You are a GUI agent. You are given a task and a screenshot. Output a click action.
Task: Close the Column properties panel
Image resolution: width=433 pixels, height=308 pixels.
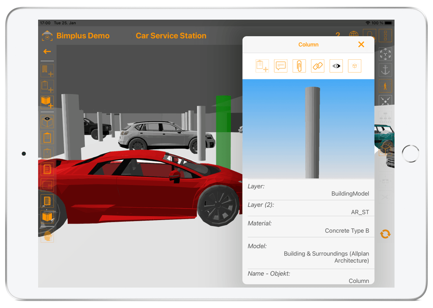pos(361,44)
